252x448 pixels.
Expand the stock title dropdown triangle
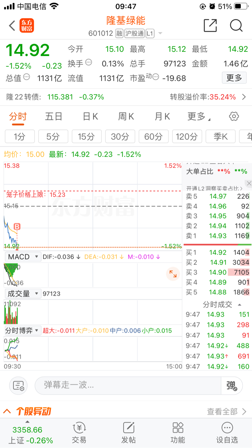[160, 33]
